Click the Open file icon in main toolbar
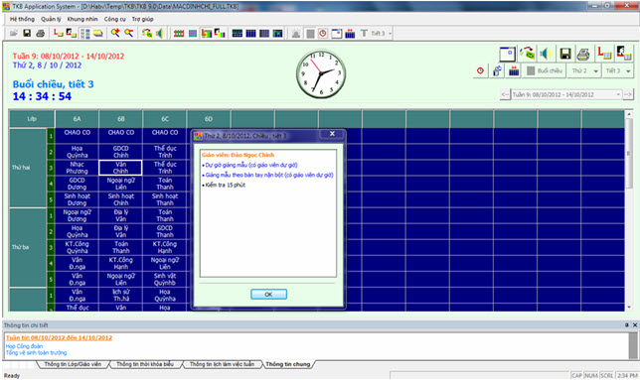This screenshot has height=380, width=640. tap(14, 34)
